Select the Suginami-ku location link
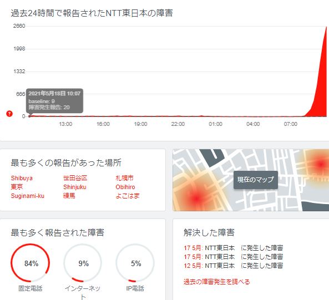The height and width of the screenshot is (300, 329). point(28,196)
